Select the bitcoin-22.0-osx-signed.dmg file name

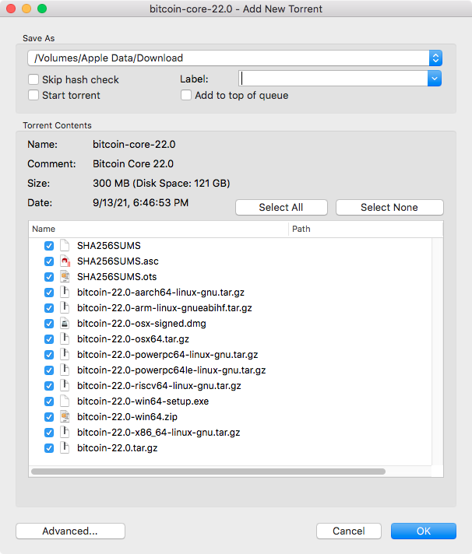coord(142,323)
